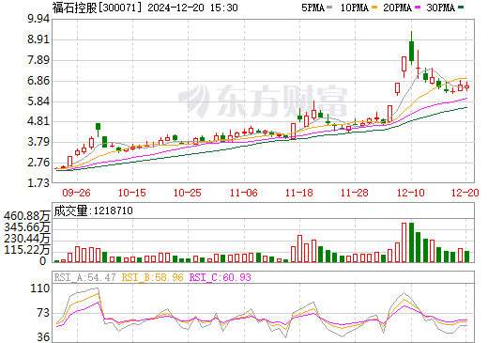Viewport: 488px width, 343px height.
Task: Click the 12-10 date axis label
Action: pyautogui.click(x=411, y=193)
